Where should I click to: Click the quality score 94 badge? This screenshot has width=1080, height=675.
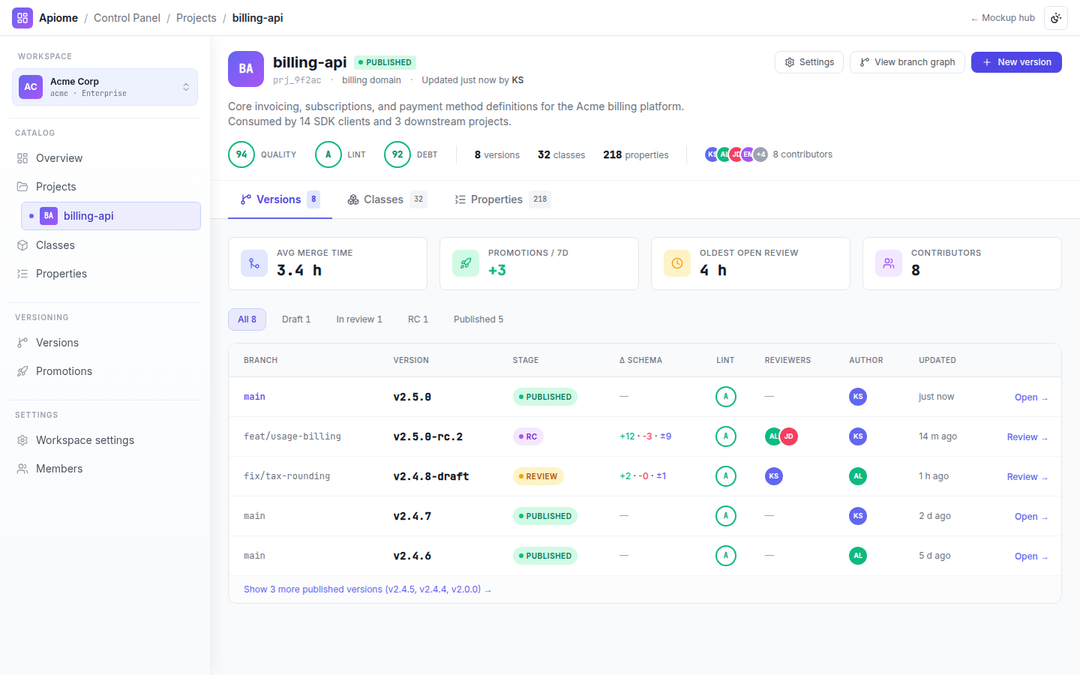tap(241, 154)
